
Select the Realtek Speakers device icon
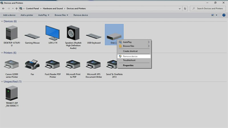(73, 33)
